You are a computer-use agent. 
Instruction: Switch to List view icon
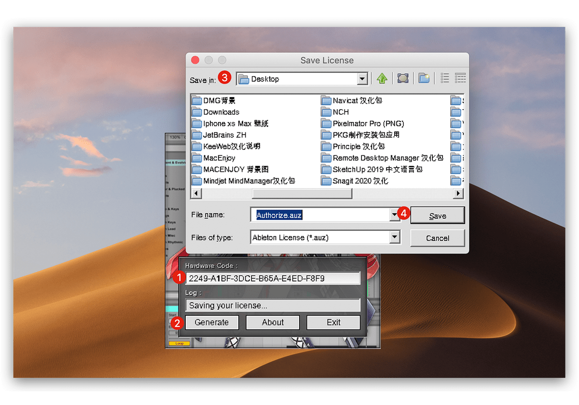445,78
